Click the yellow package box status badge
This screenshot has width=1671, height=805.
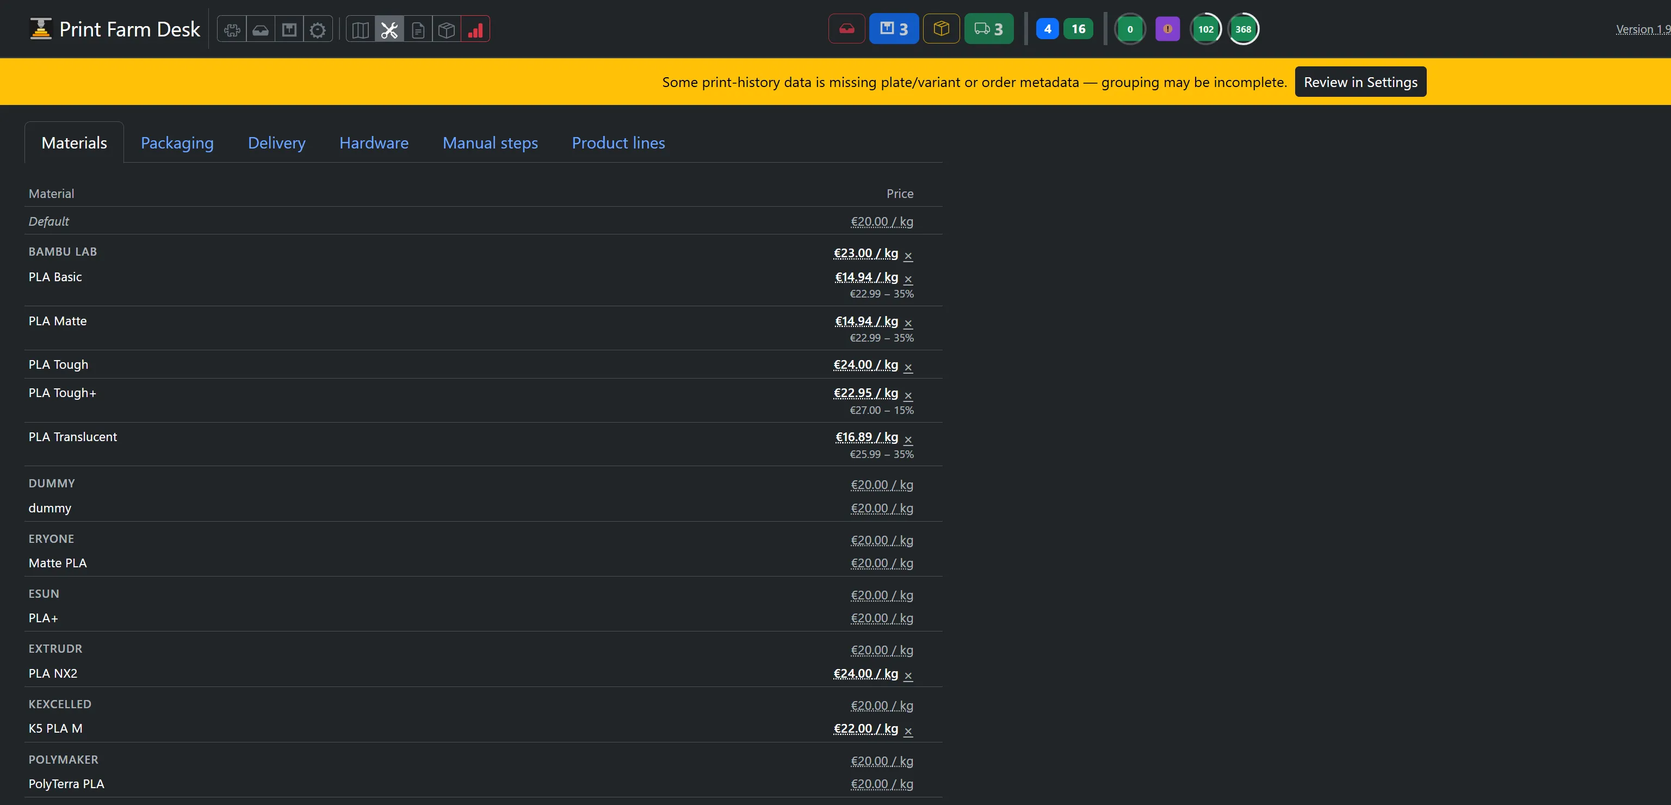(941, 28)
